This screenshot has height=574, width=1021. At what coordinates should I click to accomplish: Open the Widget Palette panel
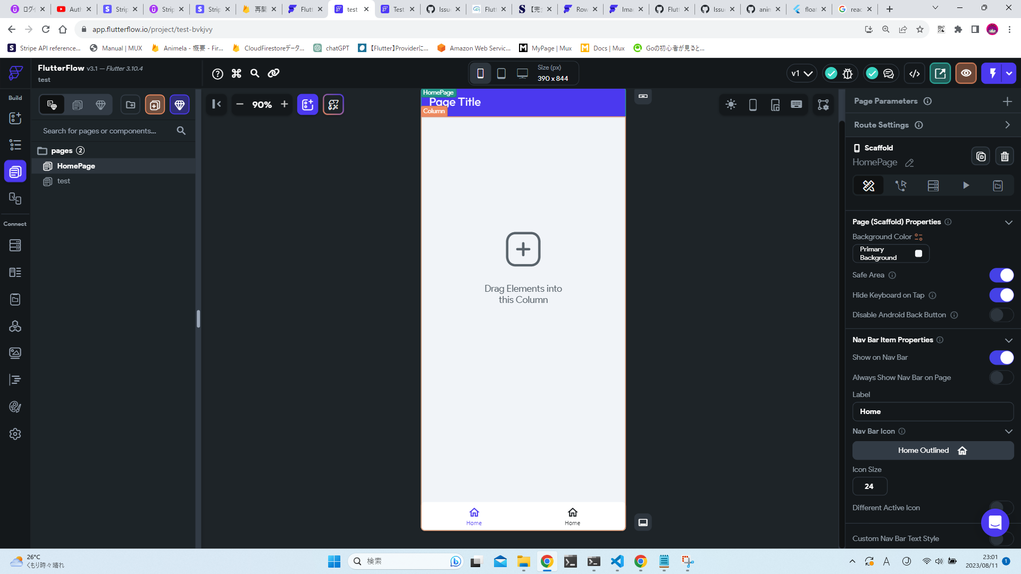click(x=15, y=118)
